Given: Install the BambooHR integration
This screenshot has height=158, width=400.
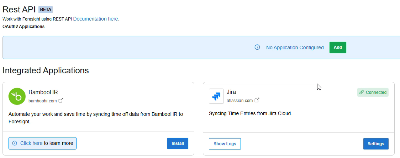Looking at the screenshot, I should coord(178,143).
